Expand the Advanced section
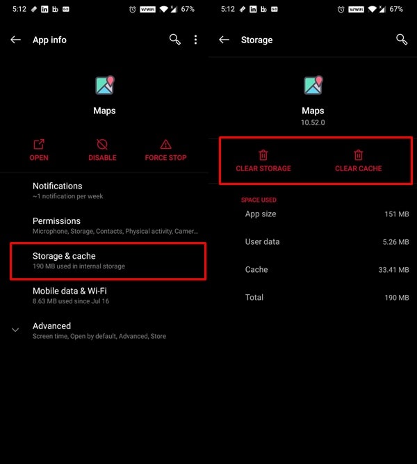The width and height of the screenshot is (417, 464). (x=104, y=330)
